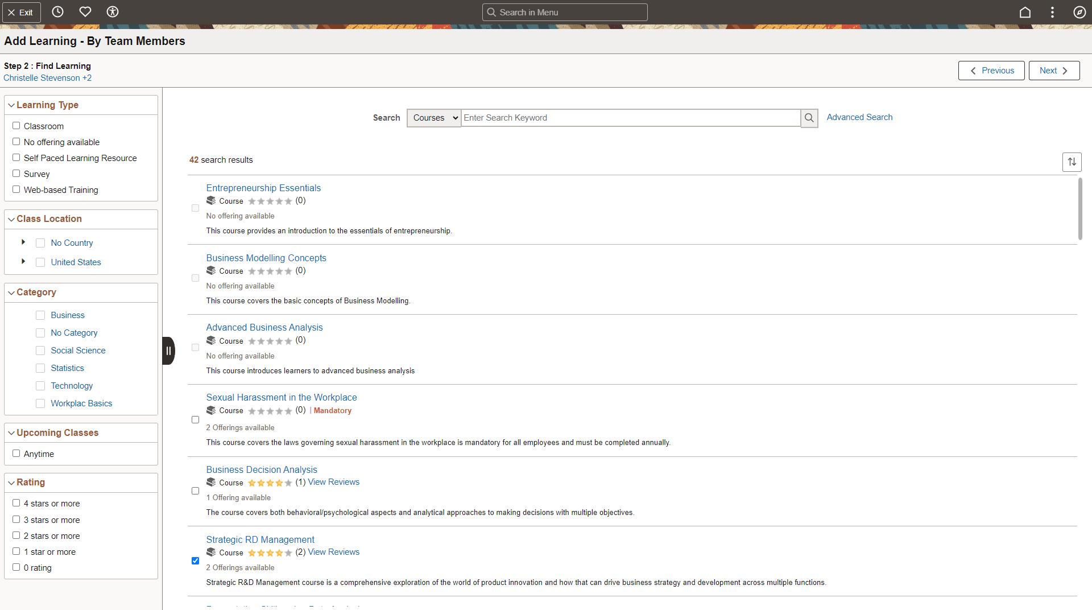Screen dimensions: 1092x610
Task: Select the Sexual Harassment course checkbox
Action: point(196,419)
